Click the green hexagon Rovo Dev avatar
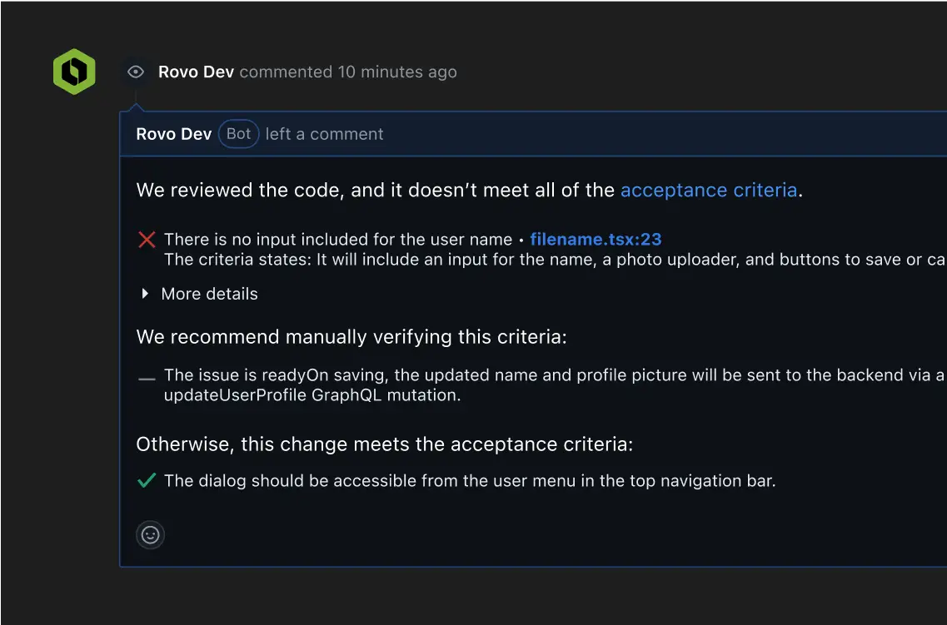The height and width of the screenshot is (625, 947). [74, 72]
